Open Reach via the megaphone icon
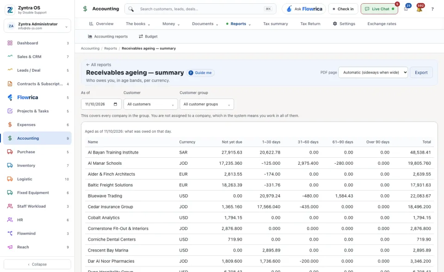The image size is (444, 272). (x=10, y=247)
